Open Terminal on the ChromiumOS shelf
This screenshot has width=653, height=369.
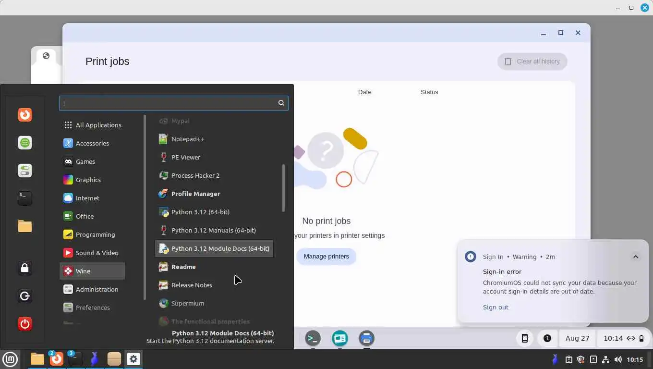[313, 338]
